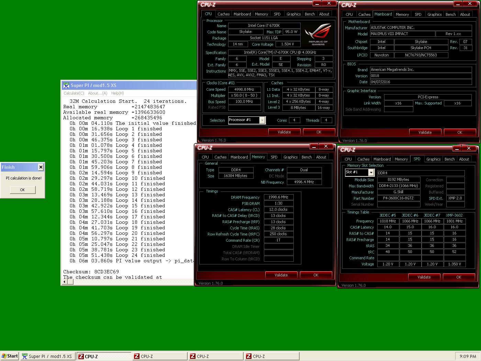481x361 pixels.
Task: Click the XMP-3602 column header
Action: (x=454, y=215)
